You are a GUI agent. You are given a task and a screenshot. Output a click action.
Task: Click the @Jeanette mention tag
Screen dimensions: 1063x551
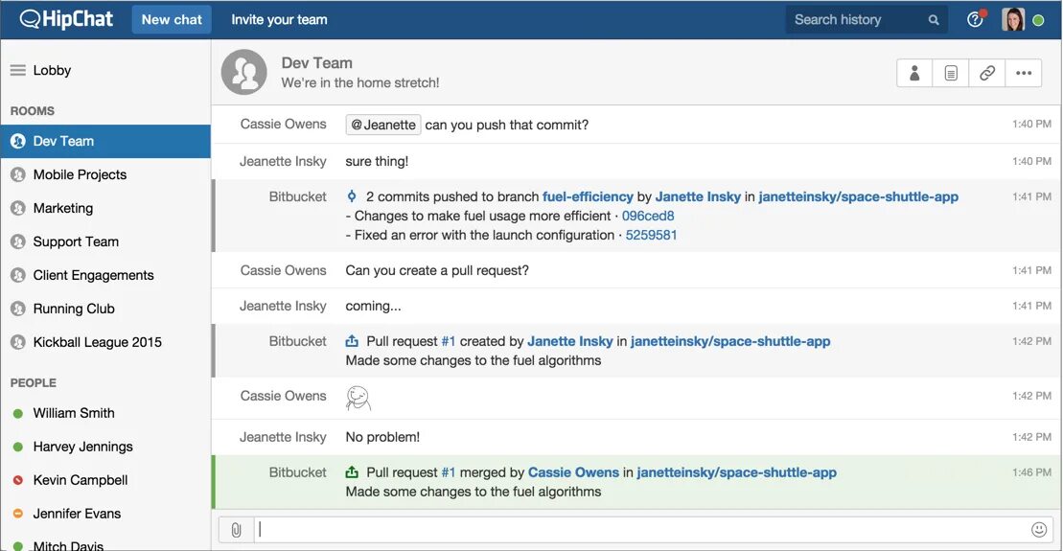pyautogui.click(x=383, y=125)
